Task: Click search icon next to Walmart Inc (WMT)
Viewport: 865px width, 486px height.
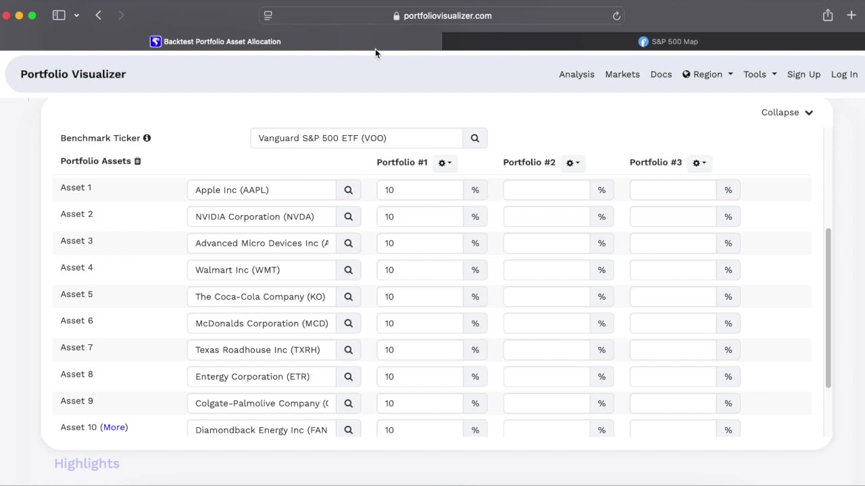Action: (x=349, y=270)
